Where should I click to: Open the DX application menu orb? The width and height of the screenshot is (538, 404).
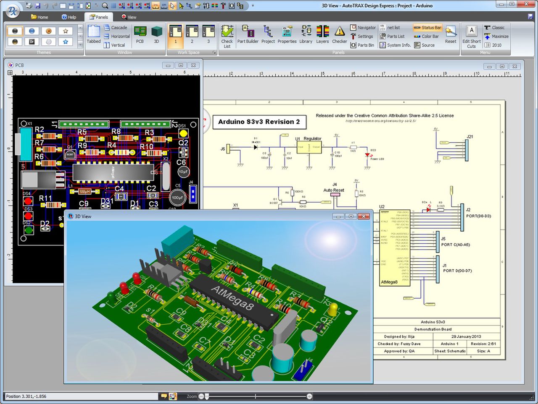13,11
